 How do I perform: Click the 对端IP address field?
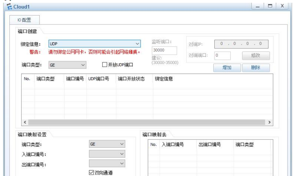pos(241,44)
